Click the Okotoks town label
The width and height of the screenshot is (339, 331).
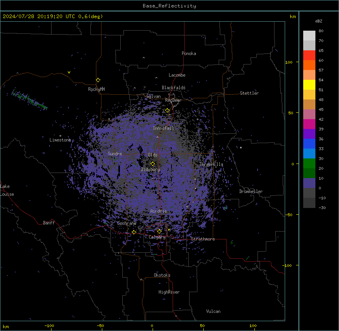[x=162, y=275]
